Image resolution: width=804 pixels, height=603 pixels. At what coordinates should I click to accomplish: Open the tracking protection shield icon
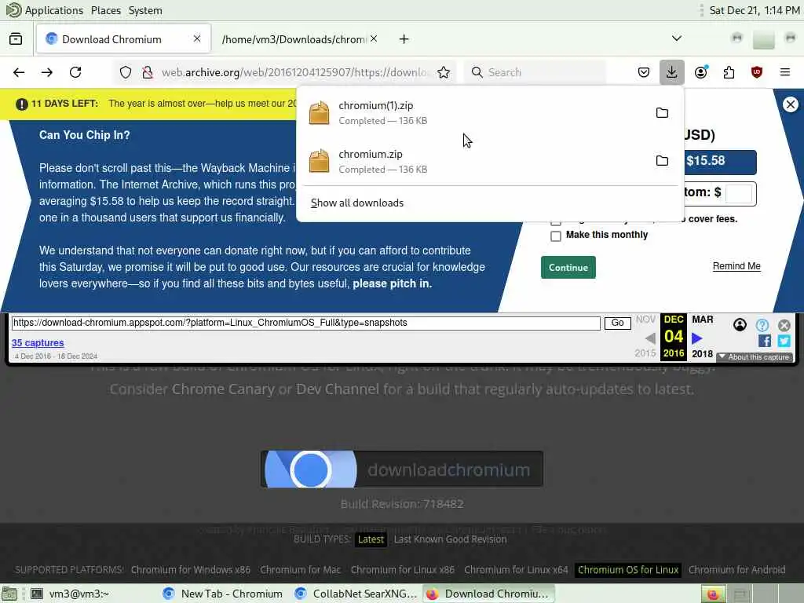click(x=126, y=72)
